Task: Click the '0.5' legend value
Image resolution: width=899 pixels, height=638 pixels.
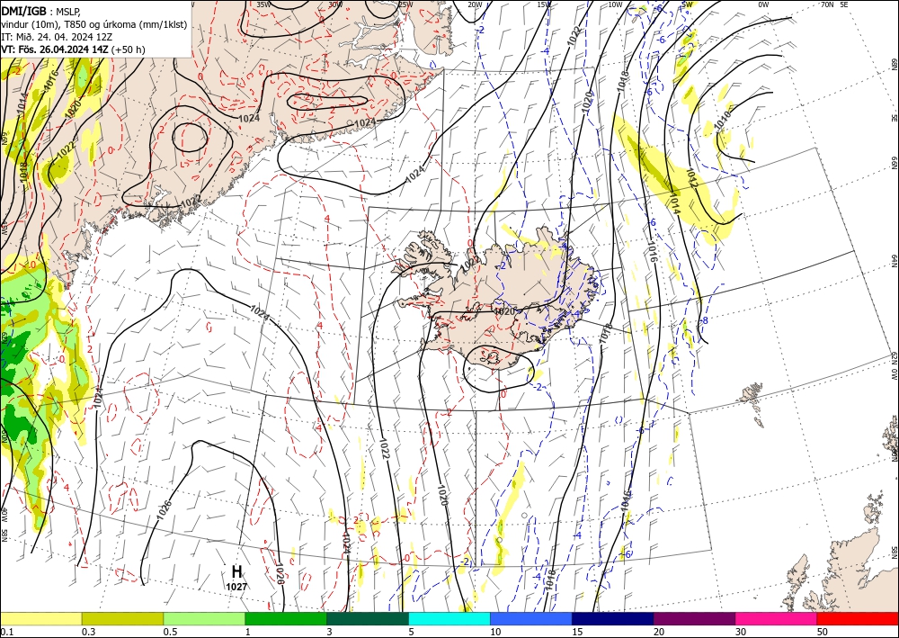Action: pos(169,632)
